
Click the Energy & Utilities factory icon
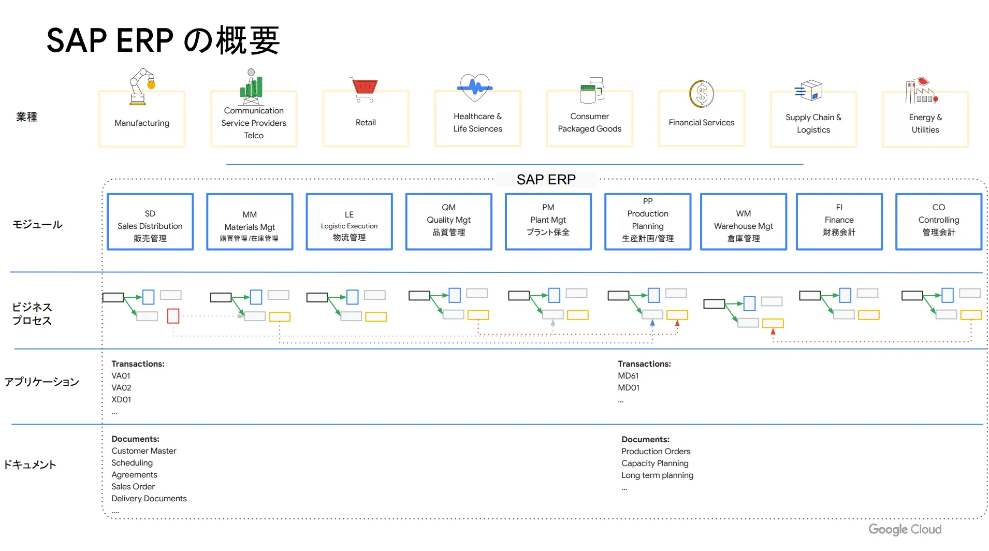[922, 91]
